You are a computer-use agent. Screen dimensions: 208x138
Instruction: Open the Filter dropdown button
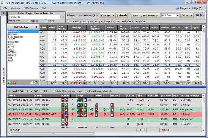pyautogui.click(x=187, y=15)
